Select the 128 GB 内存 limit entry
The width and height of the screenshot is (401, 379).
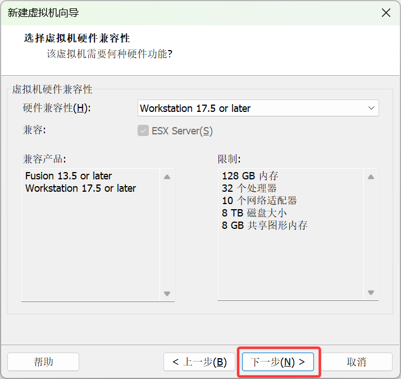[x=250, y=176]
